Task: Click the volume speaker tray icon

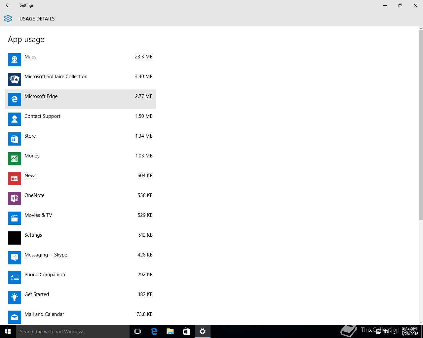Action: pos(386,331)
